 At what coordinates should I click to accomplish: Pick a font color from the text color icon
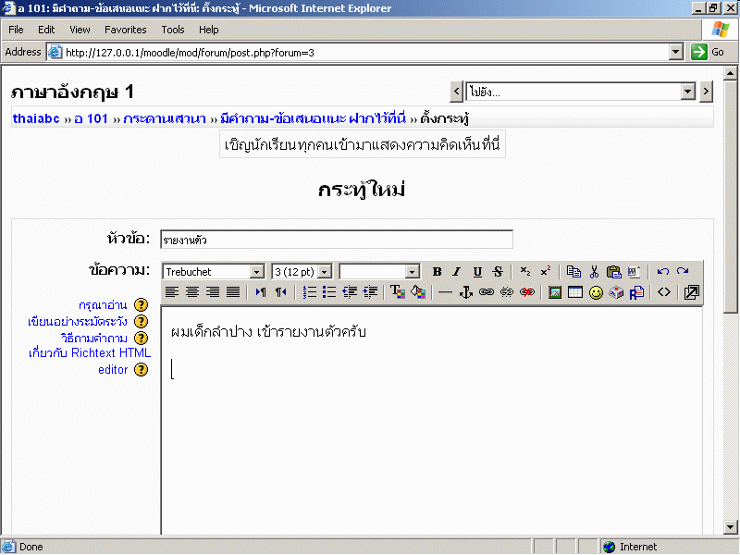point(397,292)
